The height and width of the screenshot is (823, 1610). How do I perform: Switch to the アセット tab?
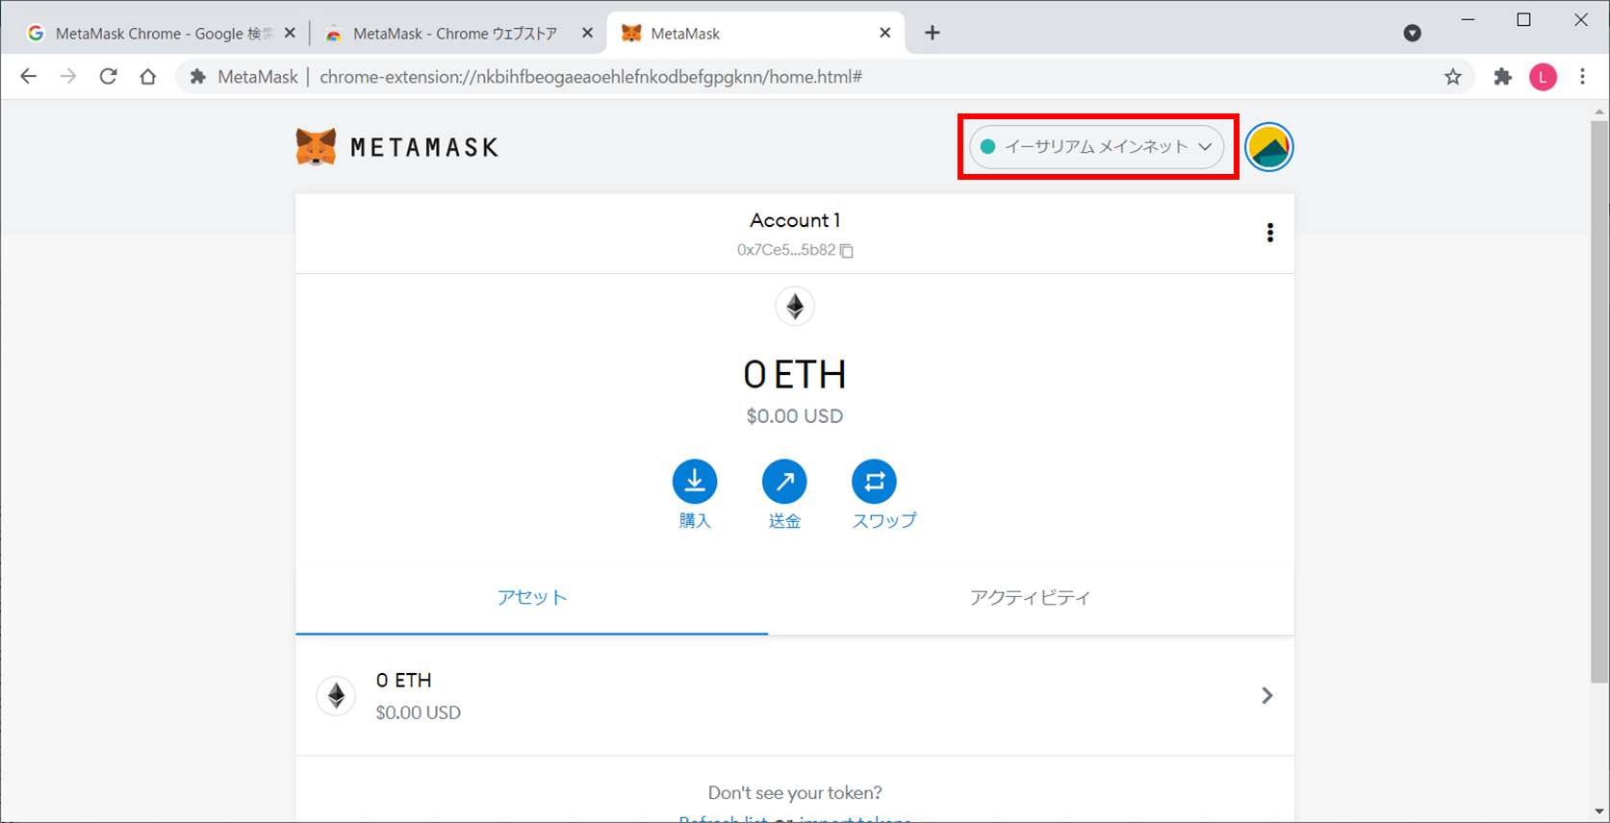click(532, 597)
